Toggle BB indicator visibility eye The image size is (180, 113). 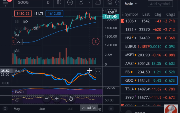(25, 21)
